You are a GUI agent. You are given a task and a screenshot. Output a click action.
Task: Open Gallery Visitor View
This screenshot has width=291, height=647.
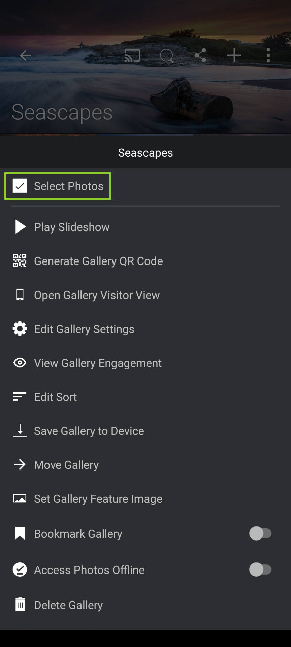97,295
